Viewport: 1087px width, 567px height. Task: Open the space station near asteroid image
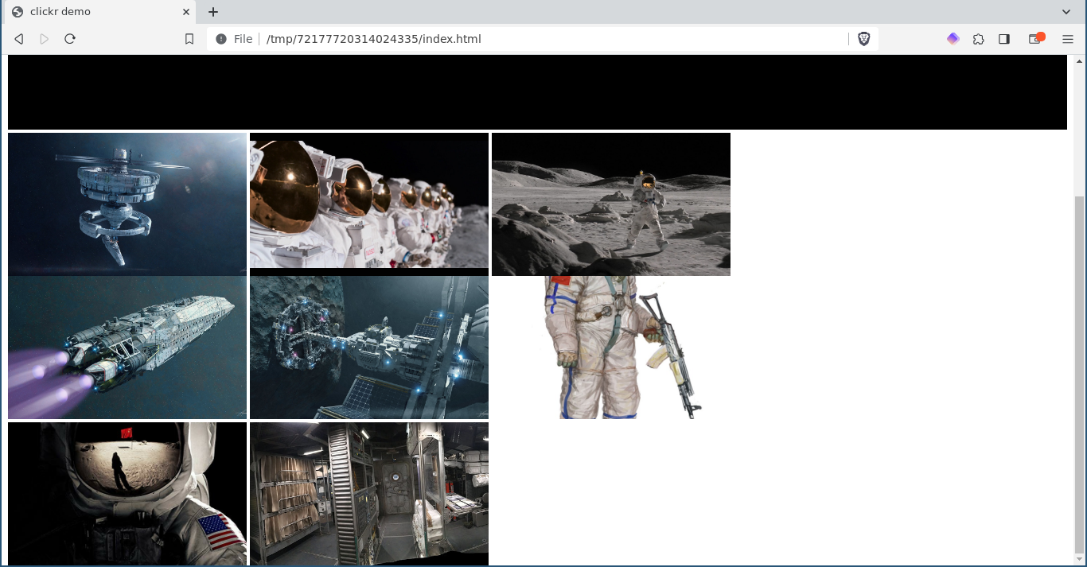pos(369,348)
